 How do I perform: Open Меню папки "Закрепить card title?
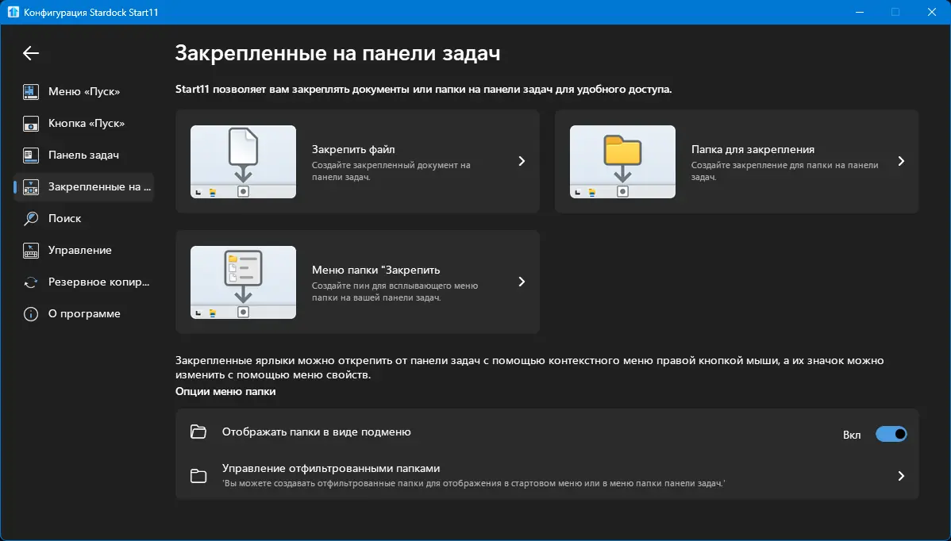[x=376, y=270]
